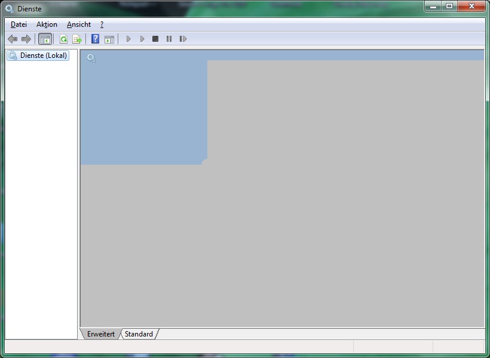Click the first Start service play icon

point(128,39)
